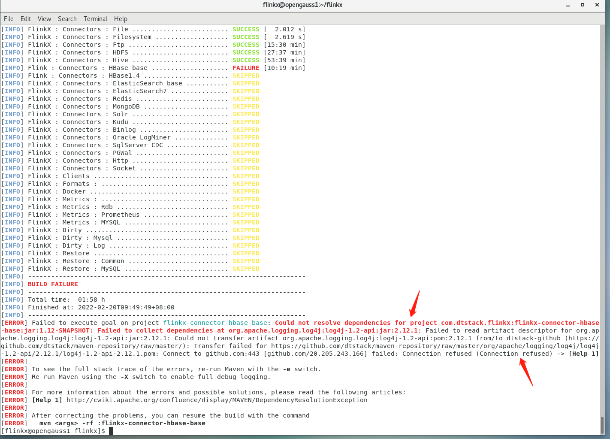Click the Maven DependencyResolutionException wiki URL
This screenshot has width=610, height=439.
217,400
